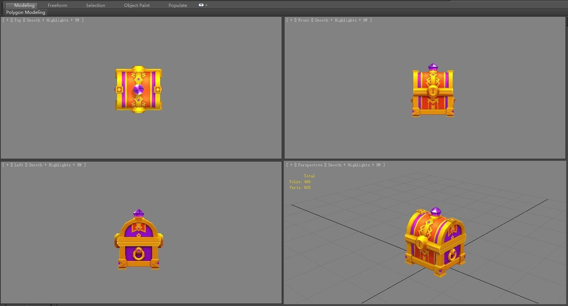
Task: Open the [+] menu of the Top viewport
Action: (7, 20)
